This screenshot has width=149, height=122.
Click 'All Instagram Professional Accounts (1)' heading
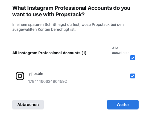[49, 53]
